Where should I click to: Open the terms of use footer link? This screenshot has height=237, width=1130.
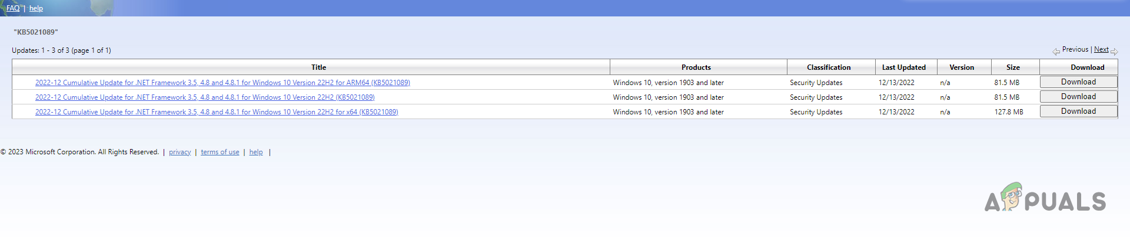coord(220,152)
